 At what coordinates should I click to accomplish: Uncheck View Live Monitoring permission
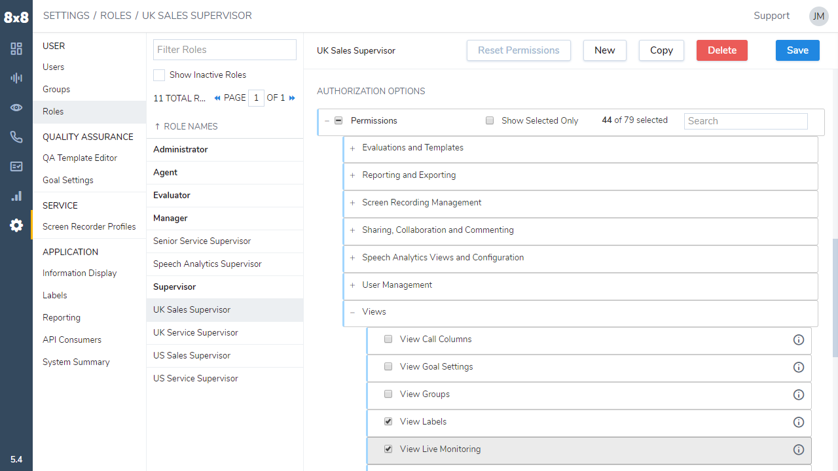tap(388, 449)
